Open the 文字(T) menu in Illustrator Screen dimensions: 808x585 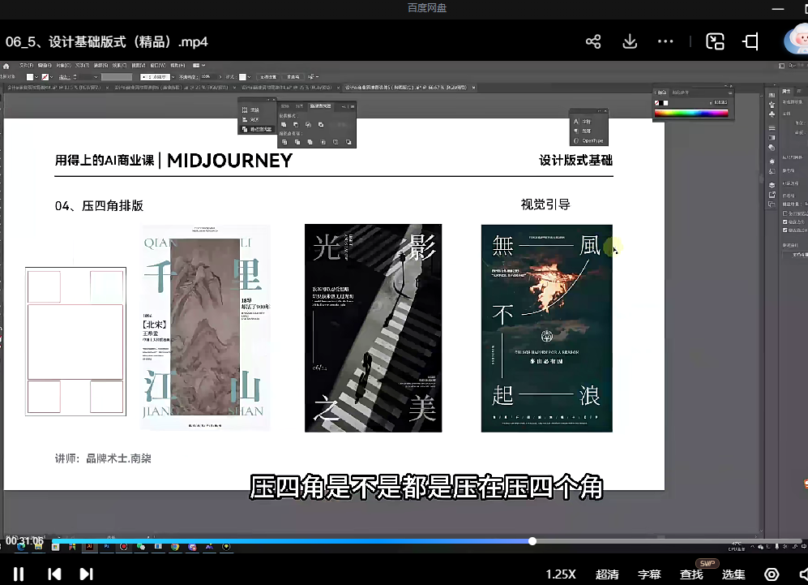pos(83,66)
